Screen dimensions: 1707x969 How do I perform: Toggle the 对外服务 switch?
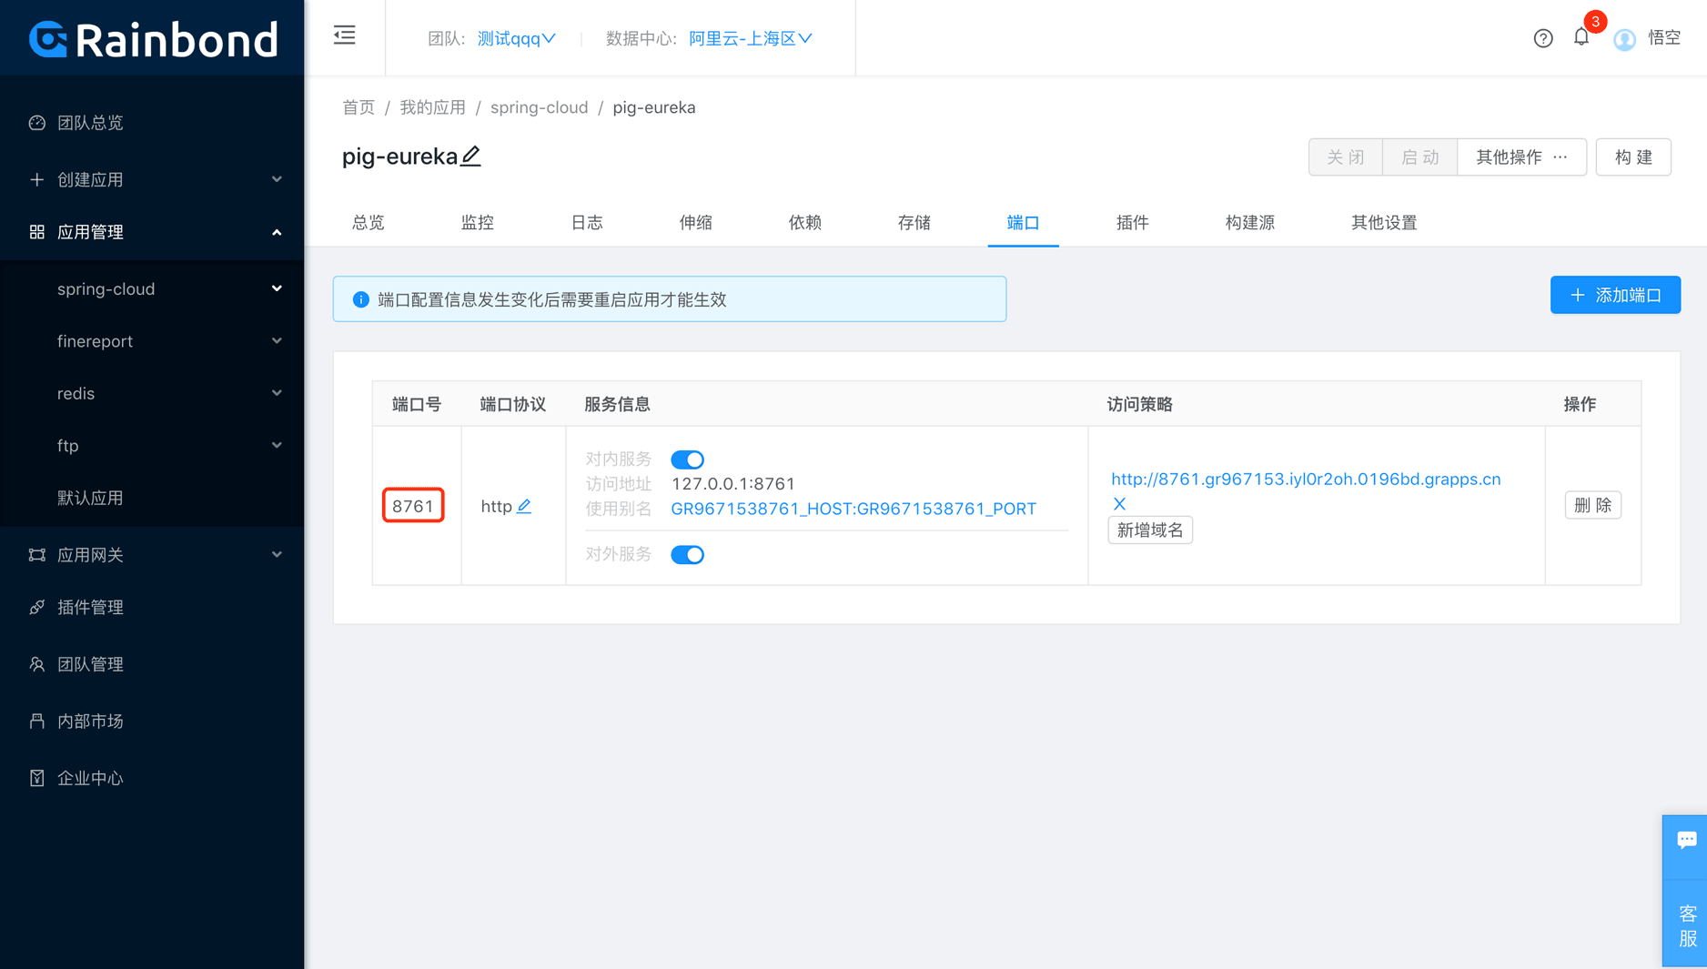(x=687, y=554)
